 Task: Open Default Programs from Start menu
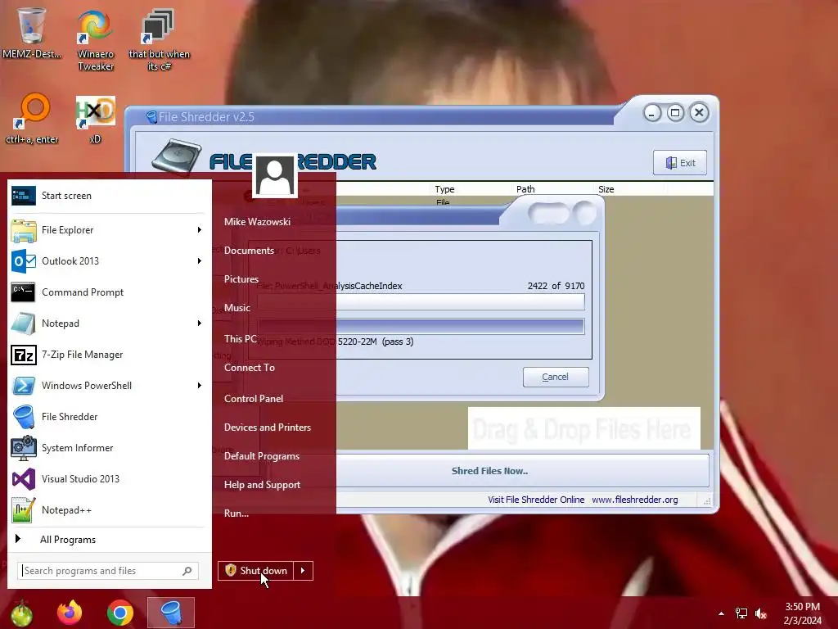pyautogui.click(x=261, y=456)
